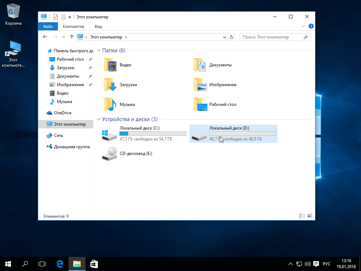The width and height of the screenshot is (361, 271).
Task: Open the Видео folder icon
Action: pyautogui.click(x=110, y=65)
